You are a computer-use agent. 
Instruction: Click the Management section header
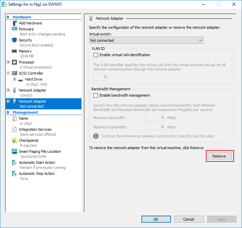pyautogui.click(x=25, y=112)
